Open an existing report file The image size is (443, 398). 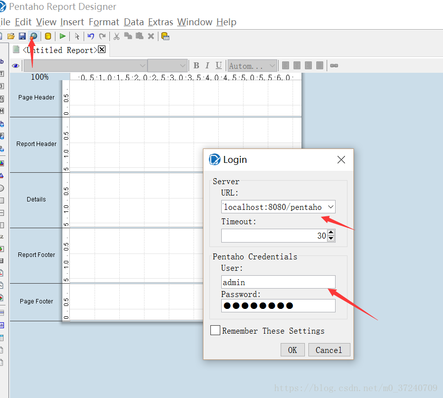[11, 36]
